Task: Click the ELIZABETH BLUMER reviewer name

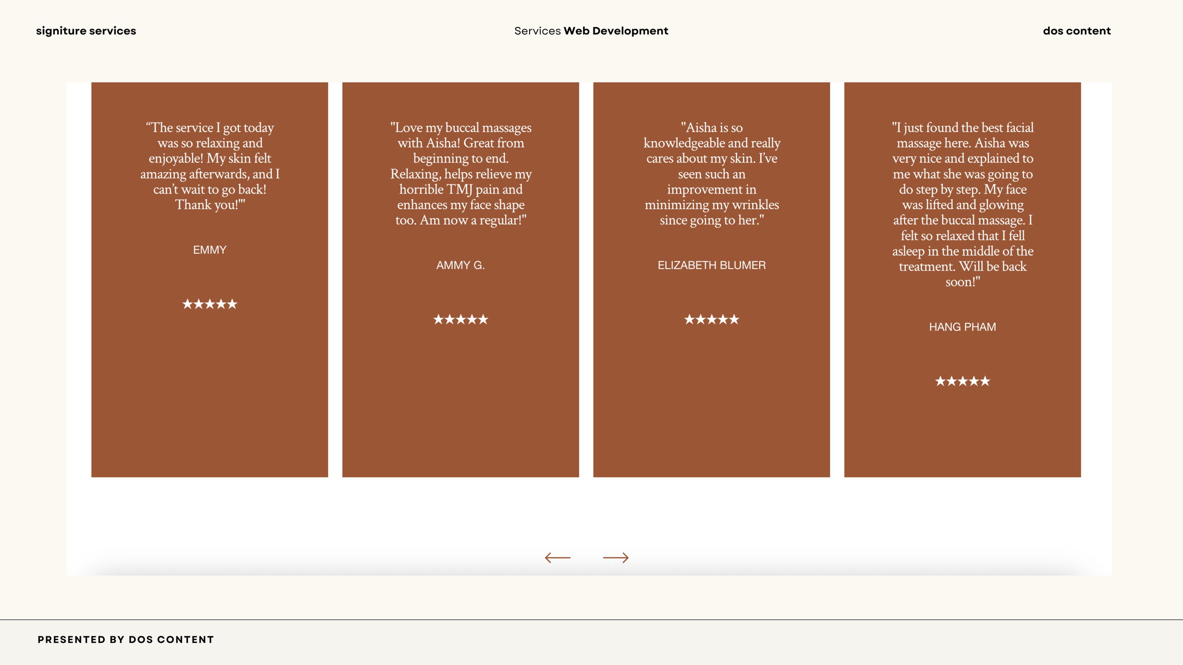Action: (x=711, y=265)
